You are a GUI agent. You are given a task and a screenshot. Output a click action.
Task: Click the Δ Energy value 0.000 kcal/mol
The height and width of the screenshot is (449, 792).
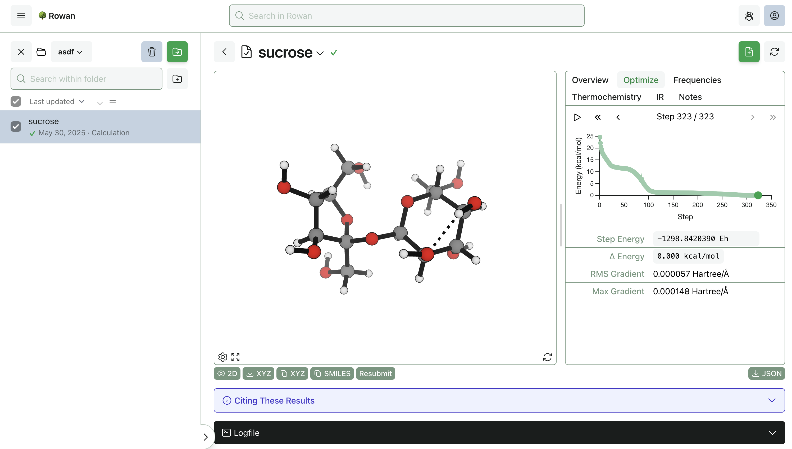coord(688,256)
